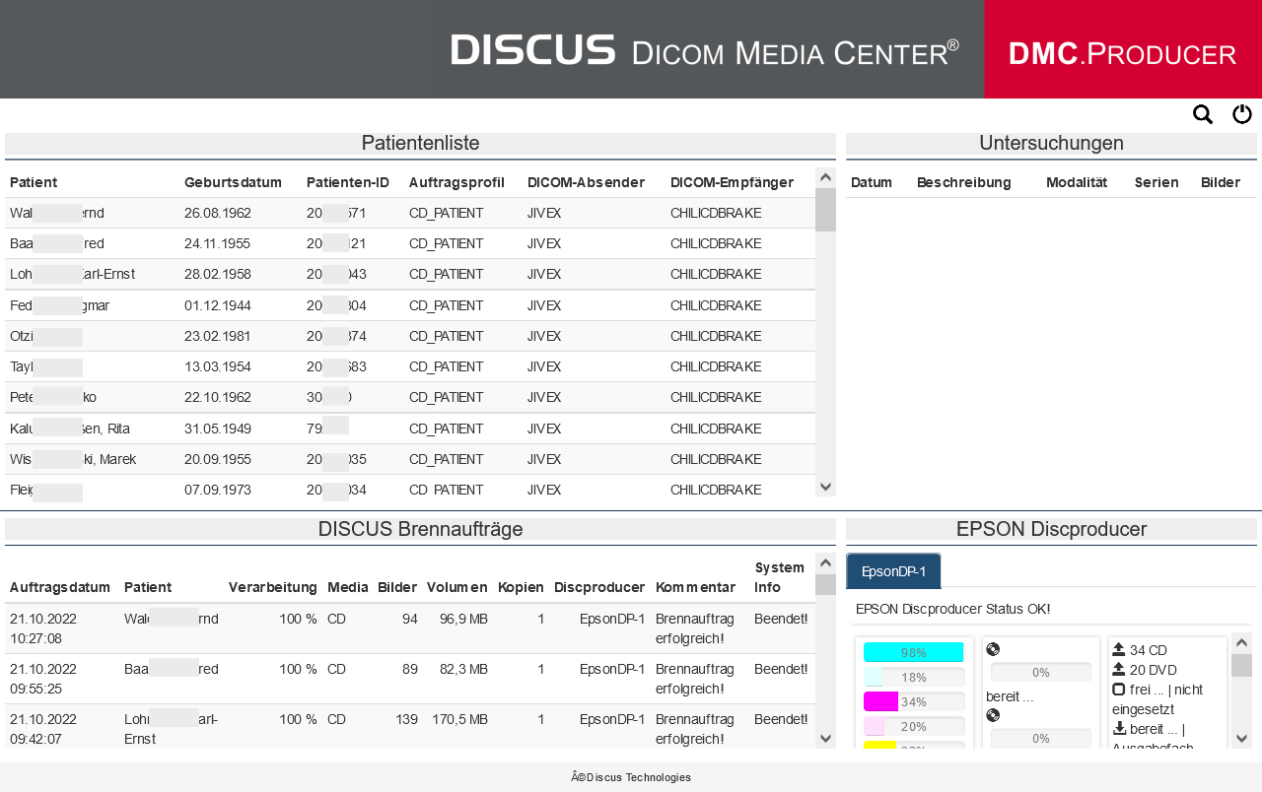Click the cyan 98% ink level bar

click(x=914, y=652)
